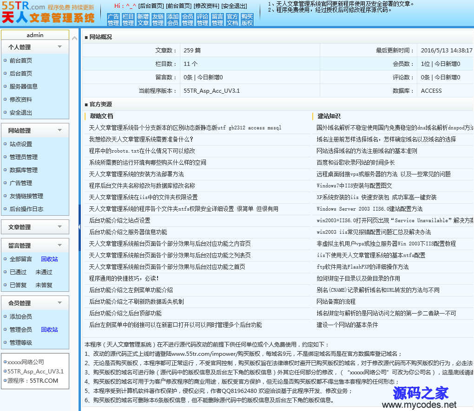This screenshot has width=474, height=411.
Task: Open 服务器信息 in the sidebar
Action: click(x=24, y=86)
